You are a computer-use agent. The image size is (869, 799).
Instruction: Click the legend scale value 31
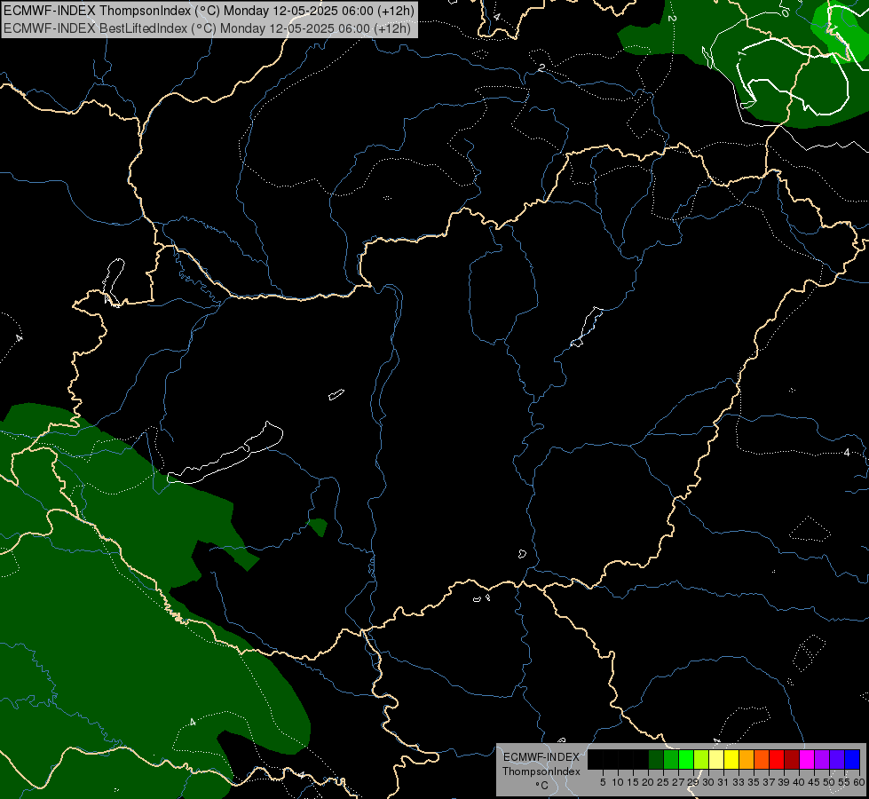[x=723, y=782]
